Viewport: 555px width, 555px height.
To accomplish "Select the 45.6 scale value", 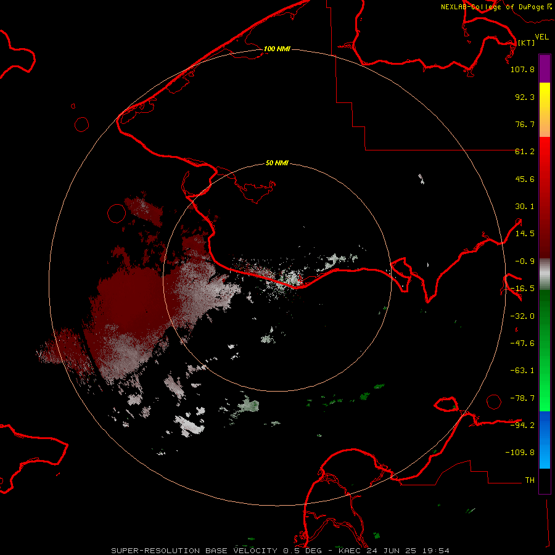I will point(525,179).
